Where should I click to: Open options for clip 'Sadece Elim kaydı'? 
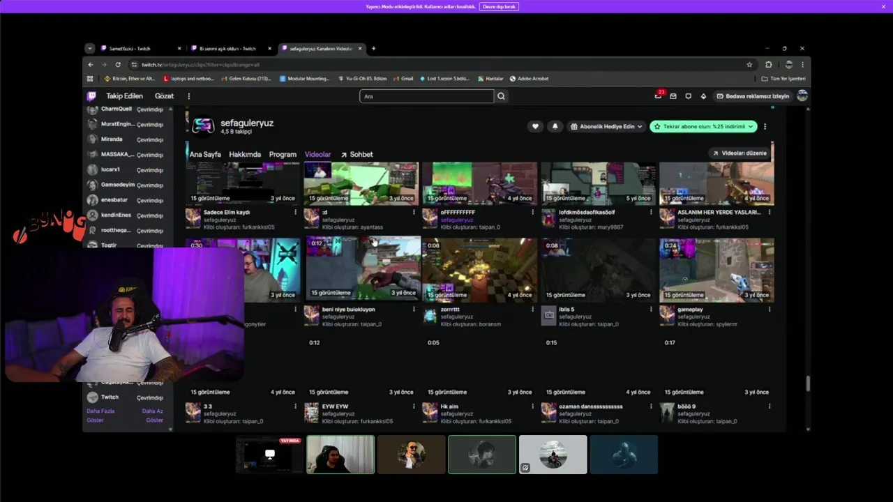(x=295, y=212)
